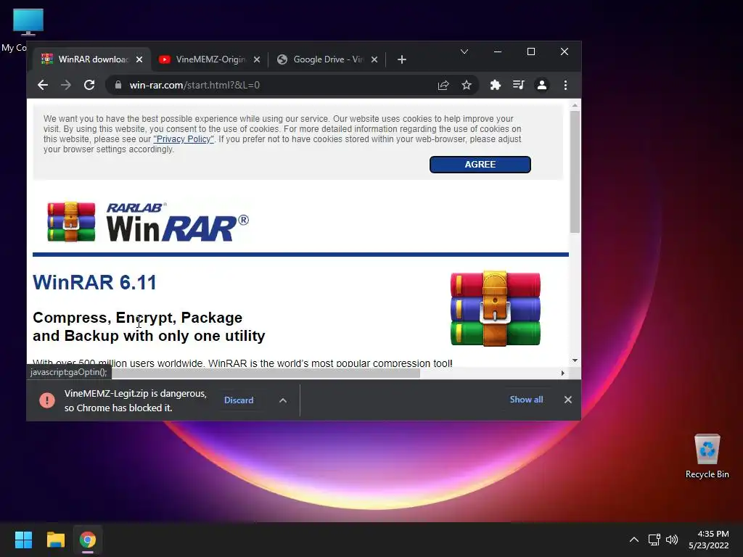Minimize the Chrome window
The width and height of the screenshot is (743, 557).
[x=498, y=51]
